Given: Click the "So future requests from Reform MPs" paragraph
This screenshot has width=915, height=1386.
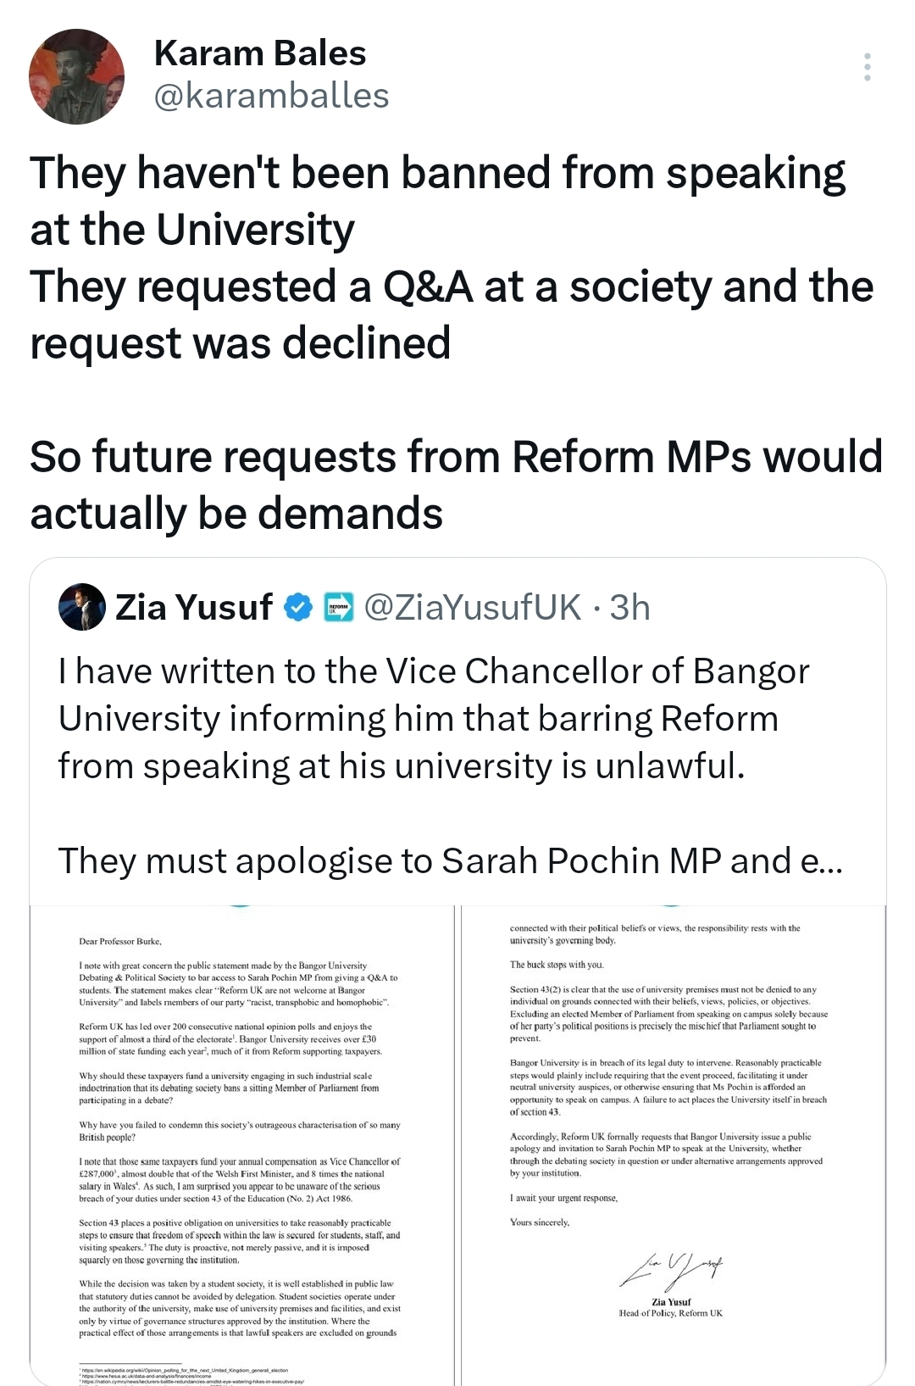Looking at the screenshot, I should (x=456, y=485).
